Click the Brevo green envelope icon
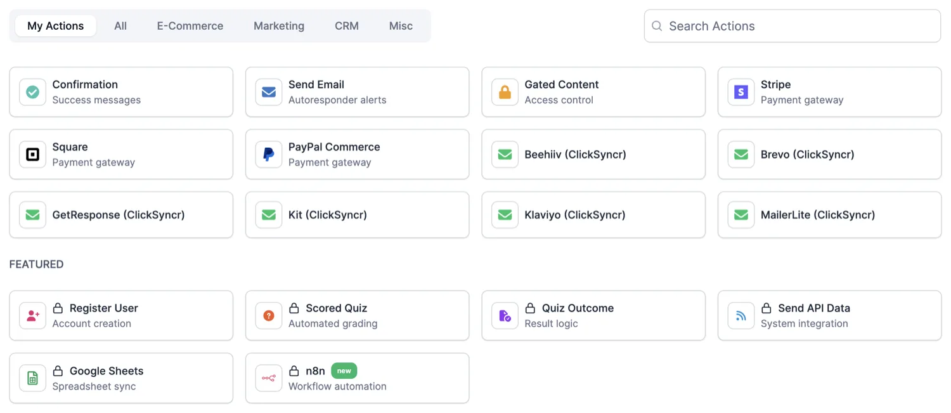The image size is (951, 413). [741, 154]
